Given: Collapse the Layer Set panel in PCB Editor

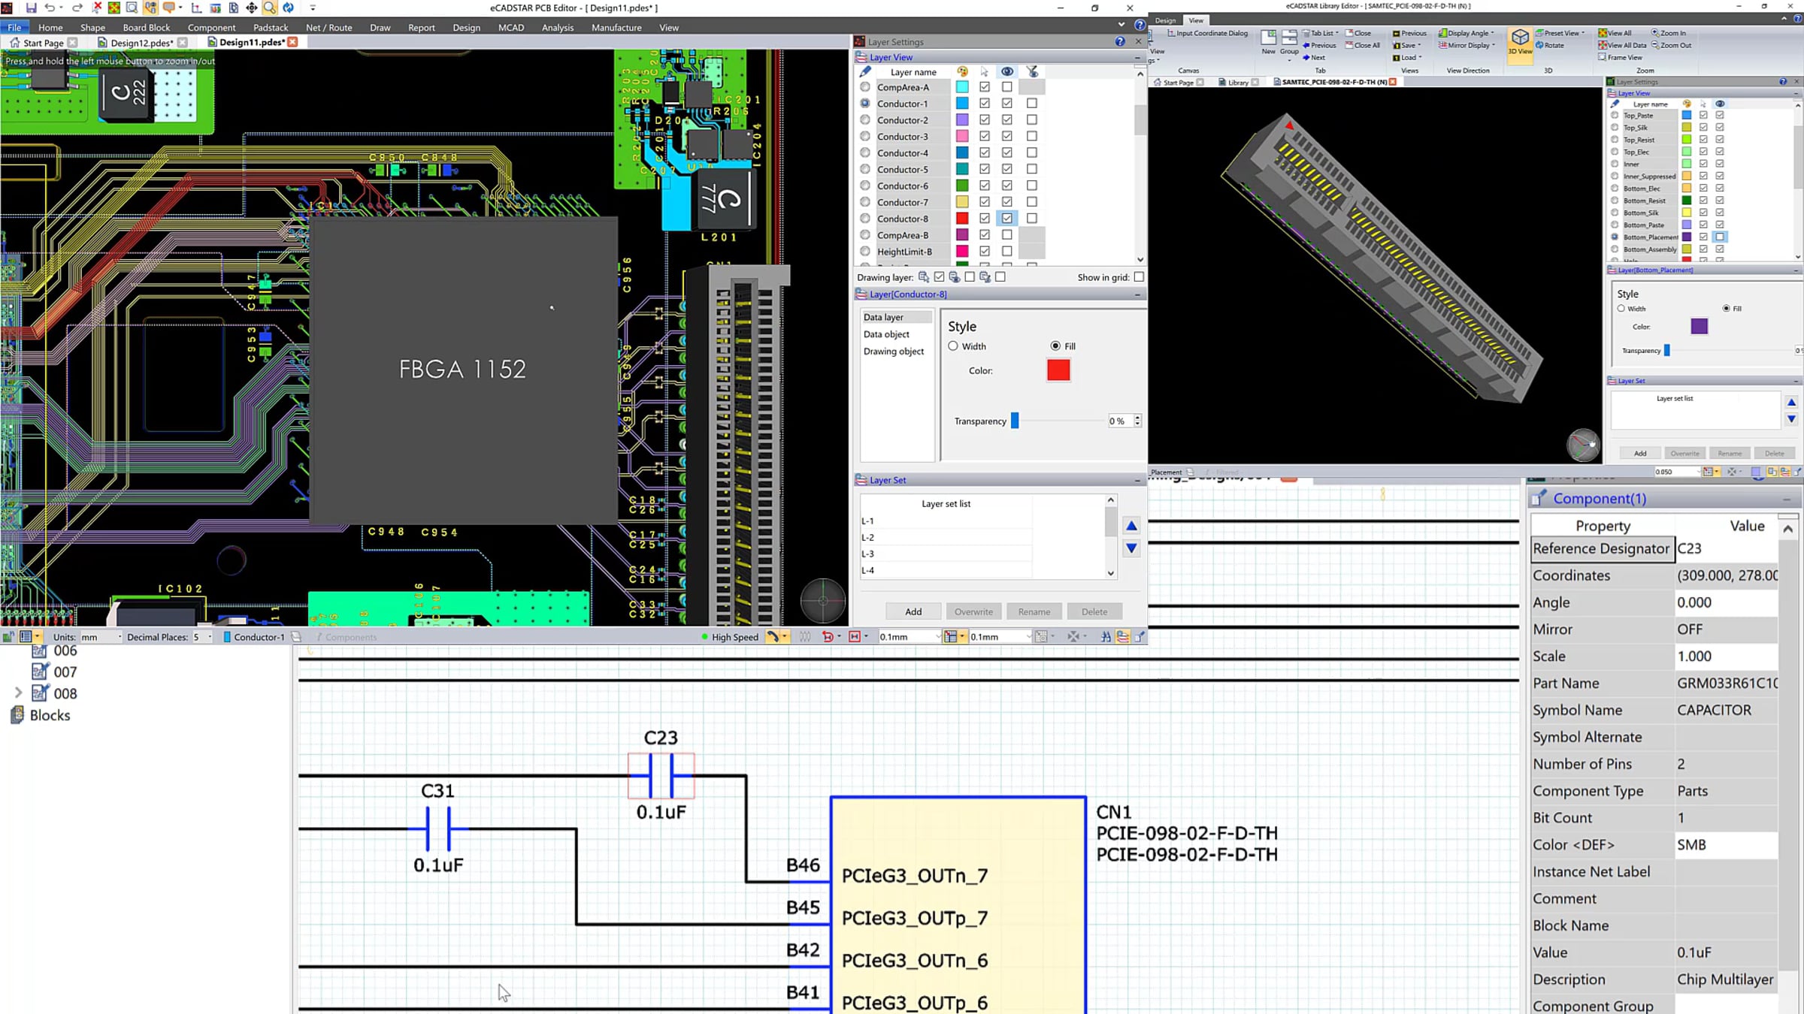Looking at the screenshot, I should (1137, 481).
